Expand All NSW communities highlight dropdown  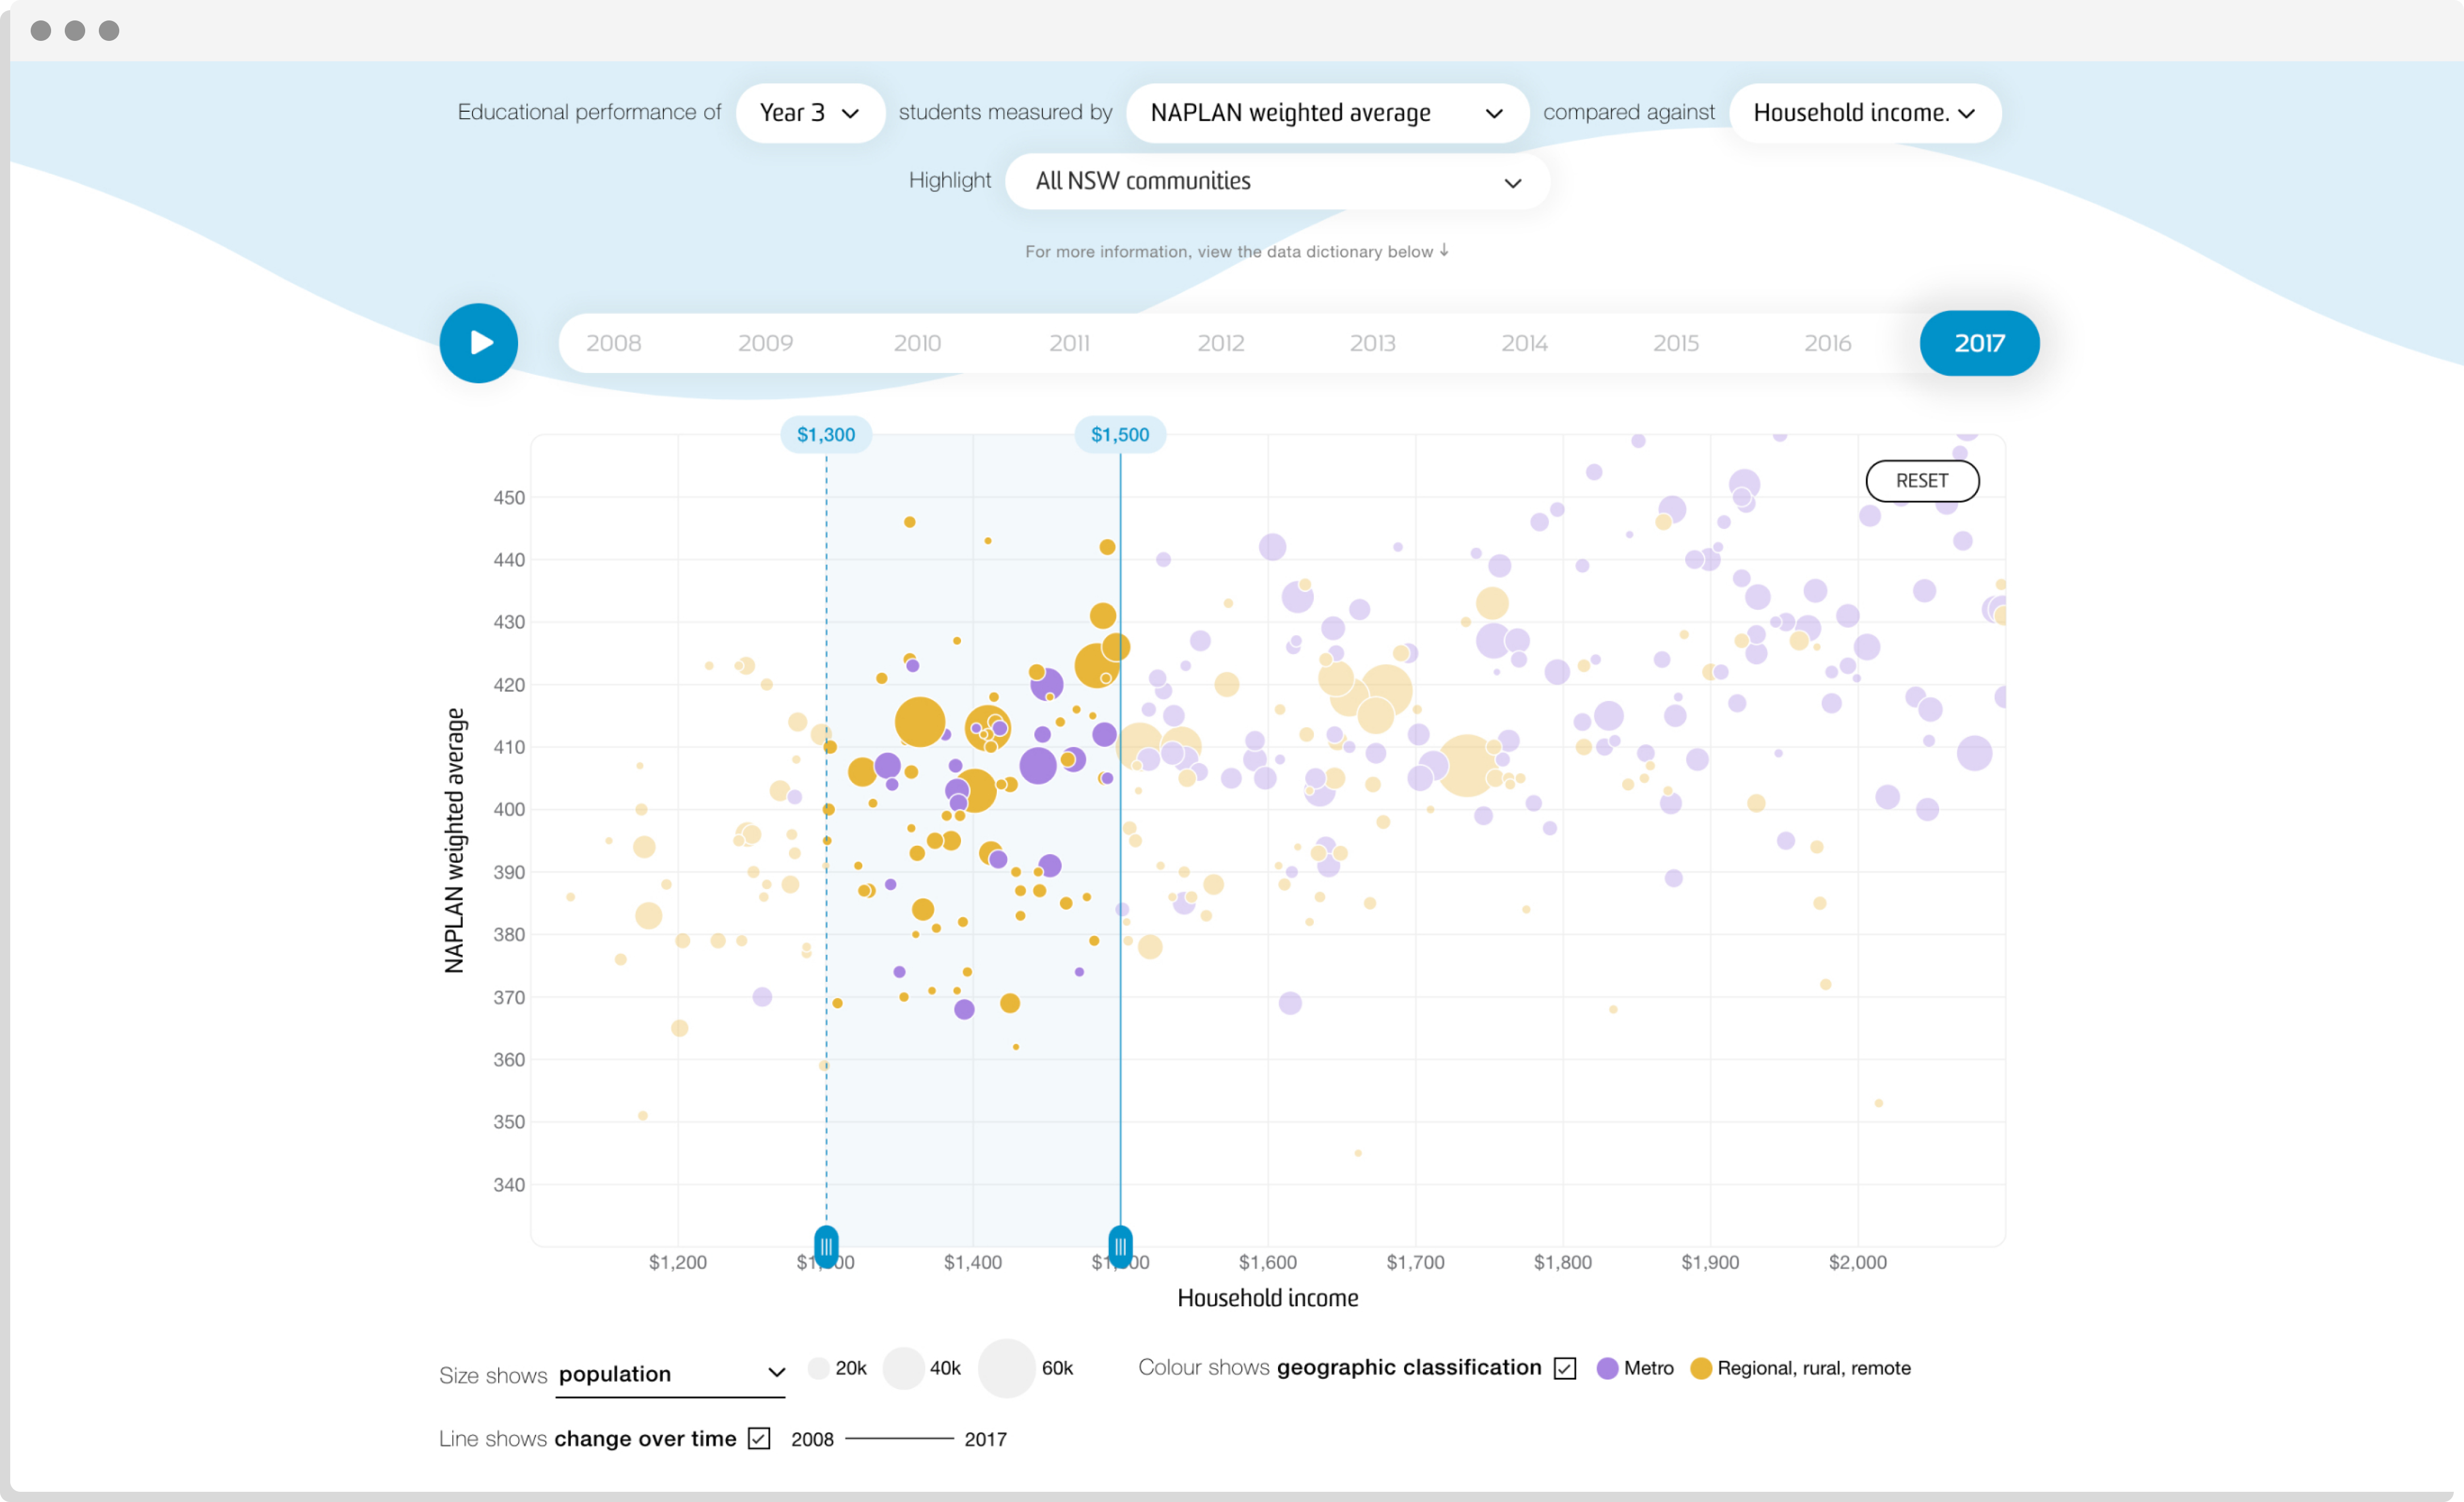pos(1277,181)
